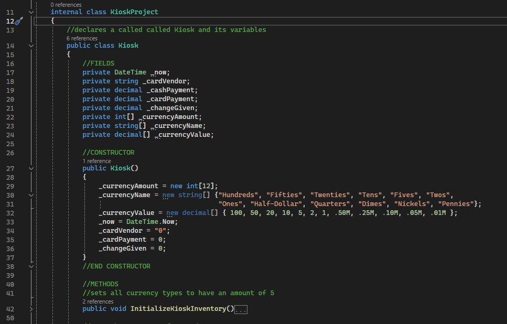Collapse the _currencyName array statement
The image size is (507, 324).
click(x=31, y=195)
